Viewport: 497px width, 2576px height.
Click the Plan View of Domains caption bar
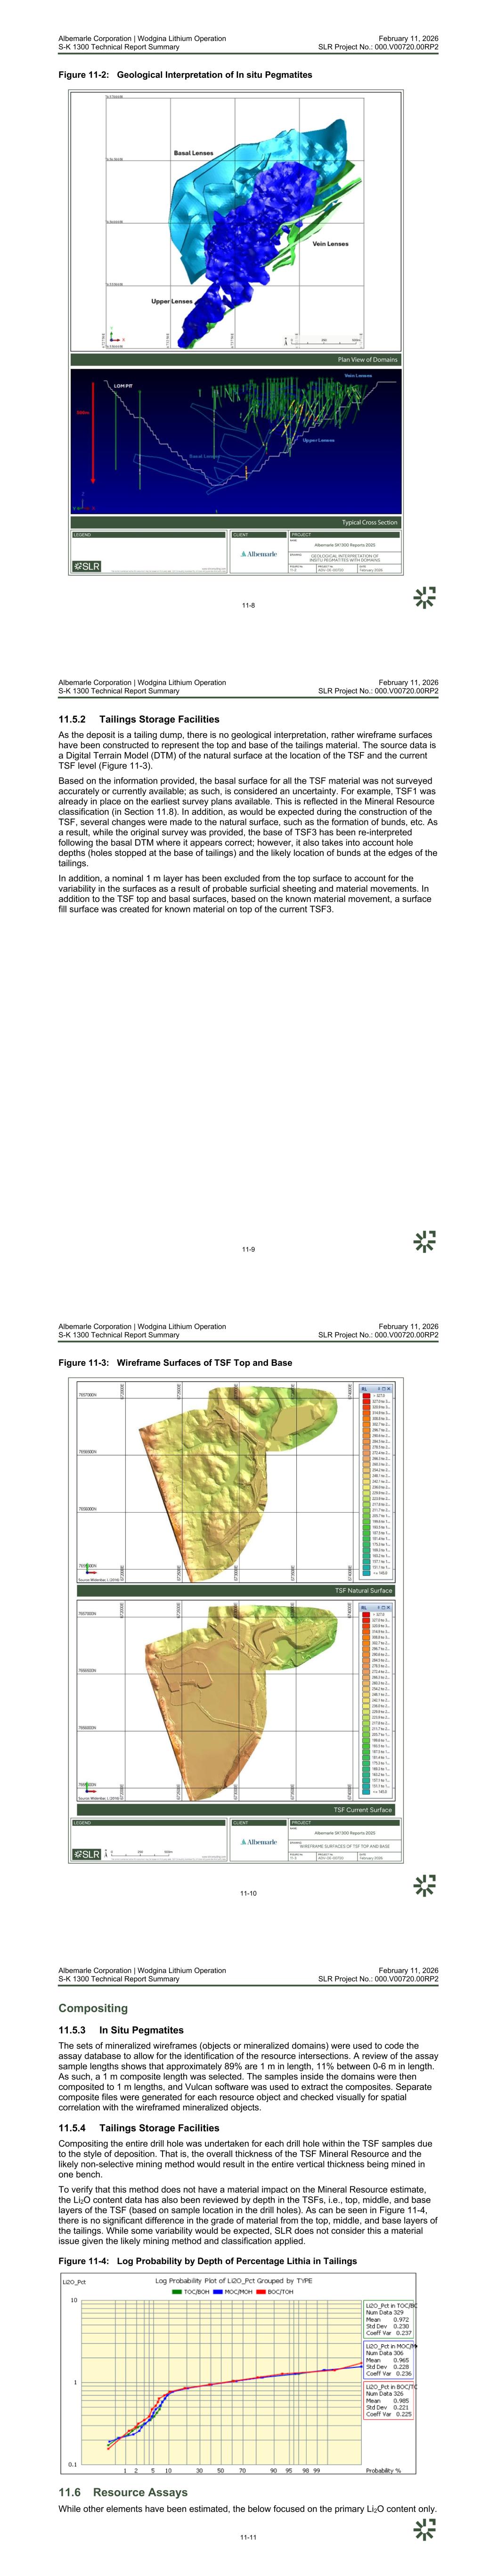(236, 360)
